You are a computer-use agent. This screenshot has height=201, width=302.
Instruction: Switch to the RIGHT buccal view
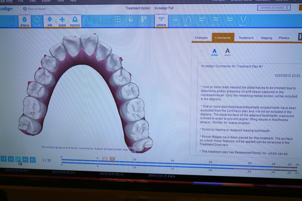tap(202, 21)
